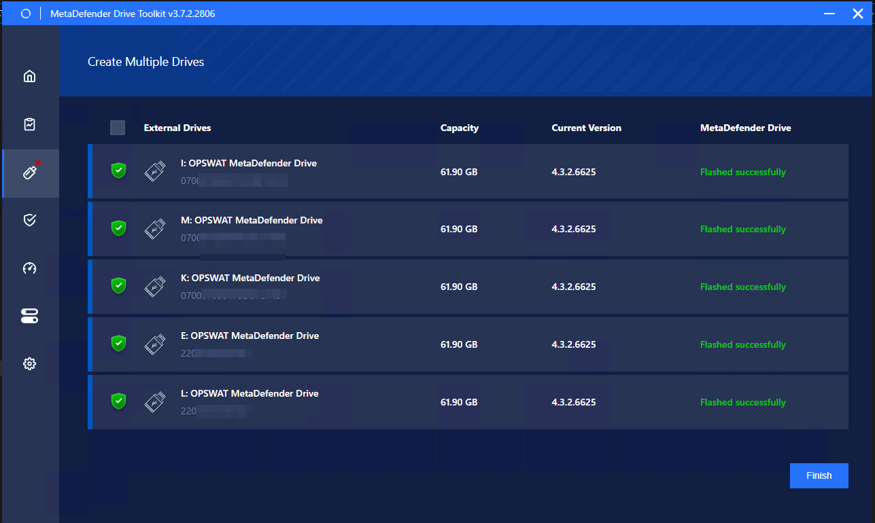Click the Current Version column header
This screenshot has height=523, width=875.
587,128
